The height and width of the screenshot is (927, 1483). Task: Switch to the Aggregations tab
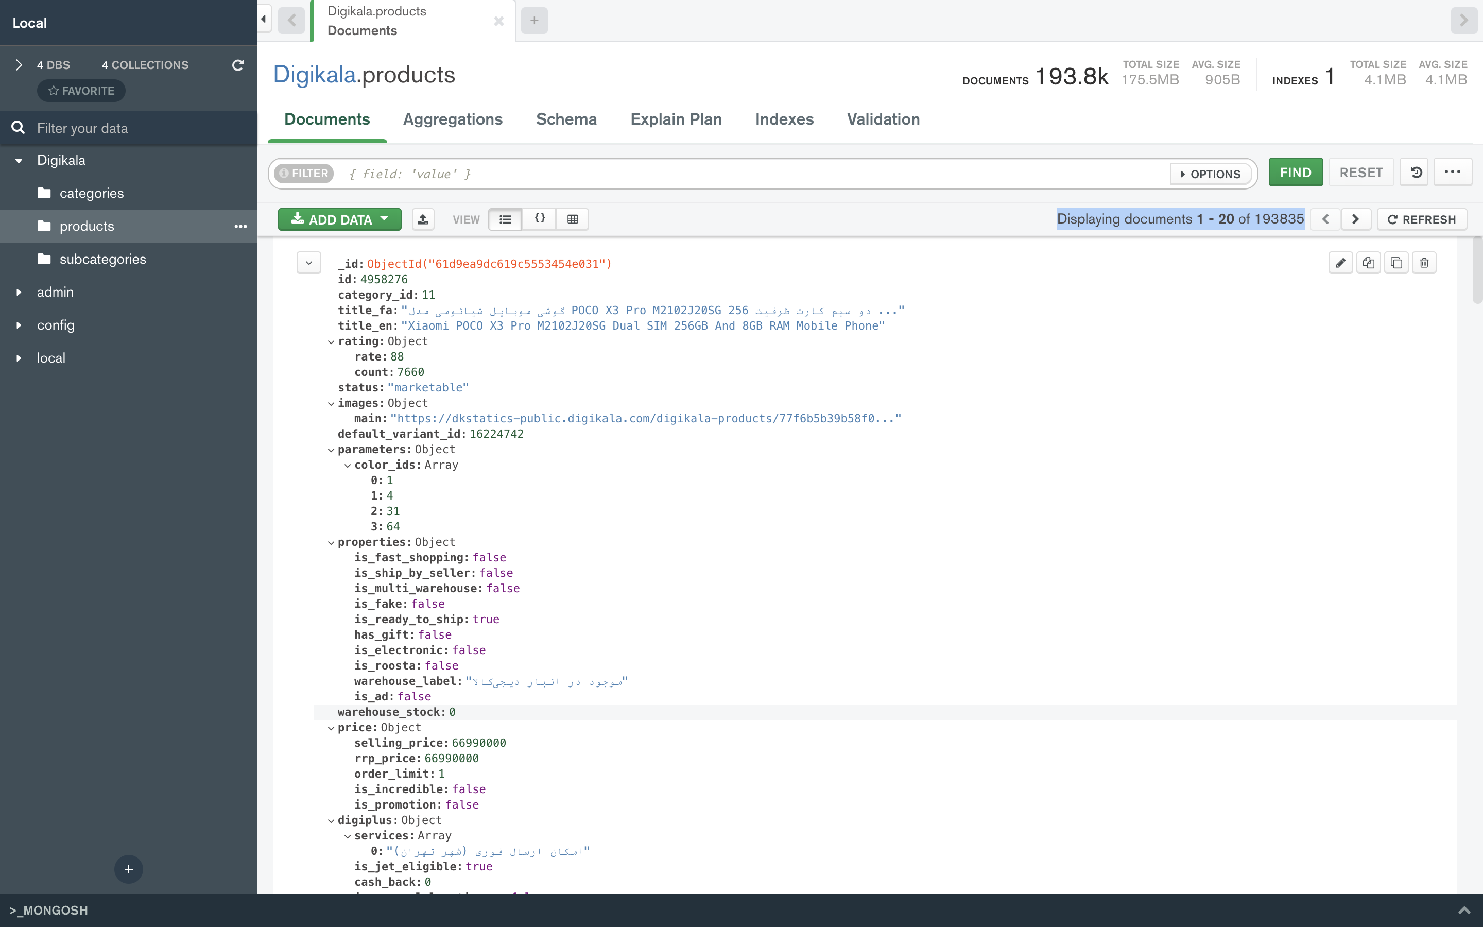point(453,119)
